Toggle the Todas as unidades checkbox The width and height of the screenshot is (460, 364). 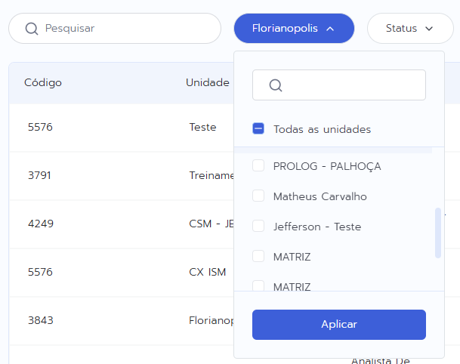tap(258, 129)
